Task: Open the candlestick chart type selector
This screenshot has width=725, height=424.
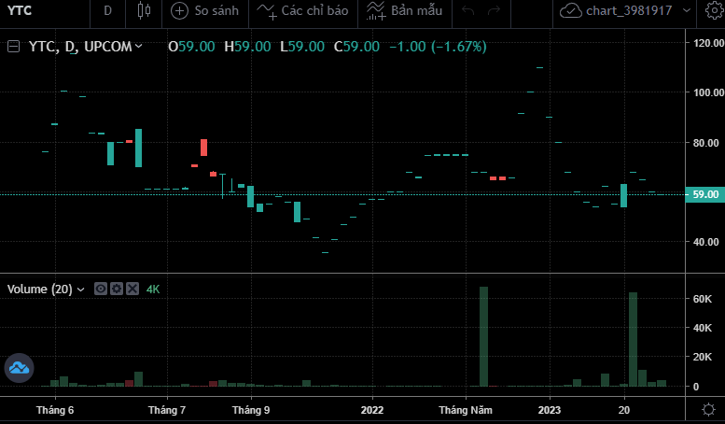Action: pyautogui.click(x=143, y=11)
